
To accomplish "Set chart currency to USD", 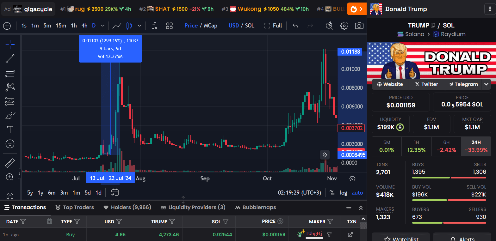I will [234, 26].
